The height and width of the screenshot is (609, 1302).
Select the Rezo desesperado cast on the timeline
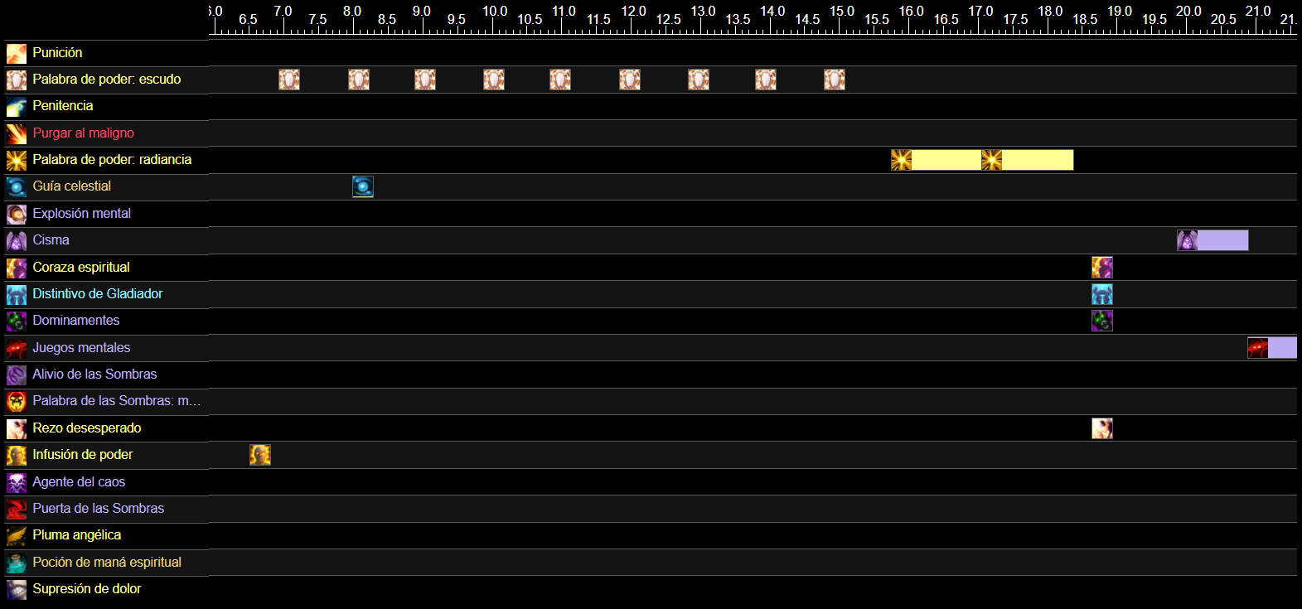click(x=1102, y=428)
